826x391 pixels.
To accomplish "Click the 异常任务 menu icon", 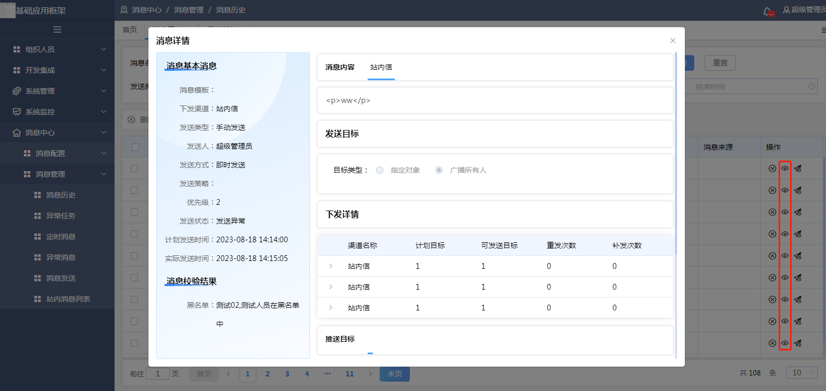I will click(37, 216).
